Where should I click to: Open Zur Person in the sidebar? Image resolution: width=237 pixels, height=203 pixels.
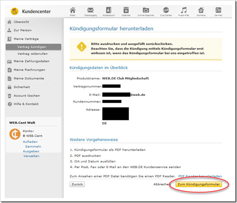22,30
